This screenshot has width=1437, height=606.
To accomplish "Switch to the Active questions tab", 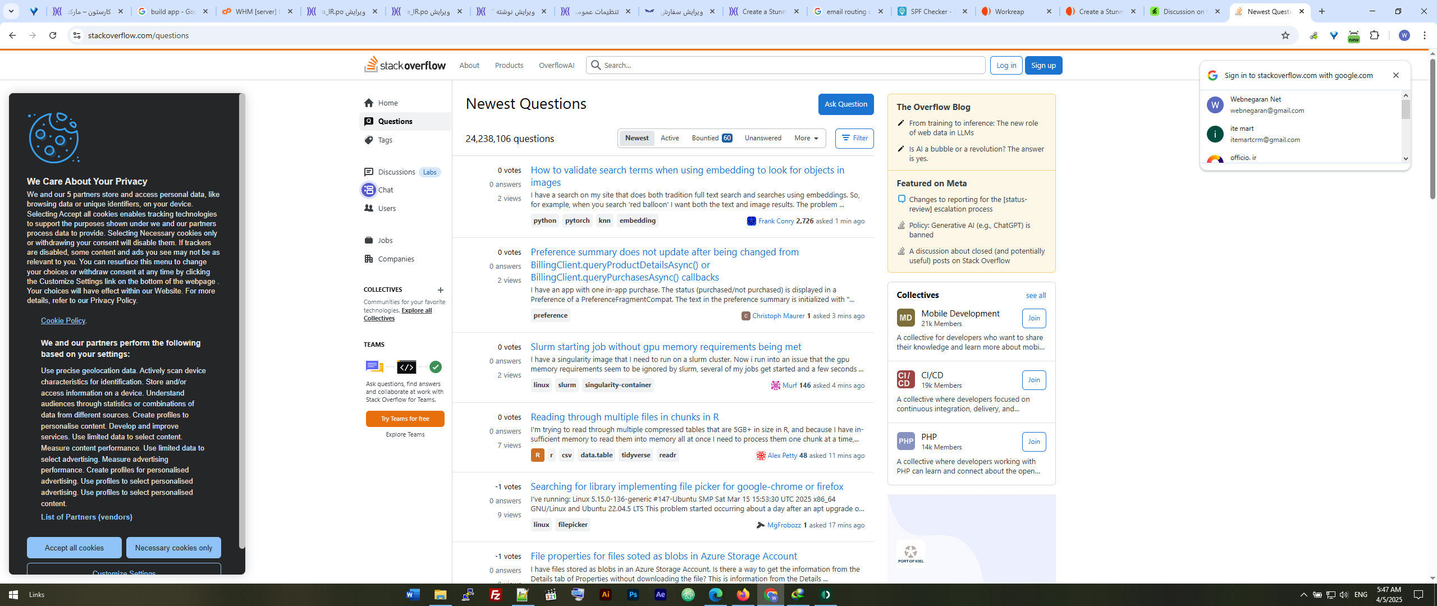I will [x=670, y=138].
